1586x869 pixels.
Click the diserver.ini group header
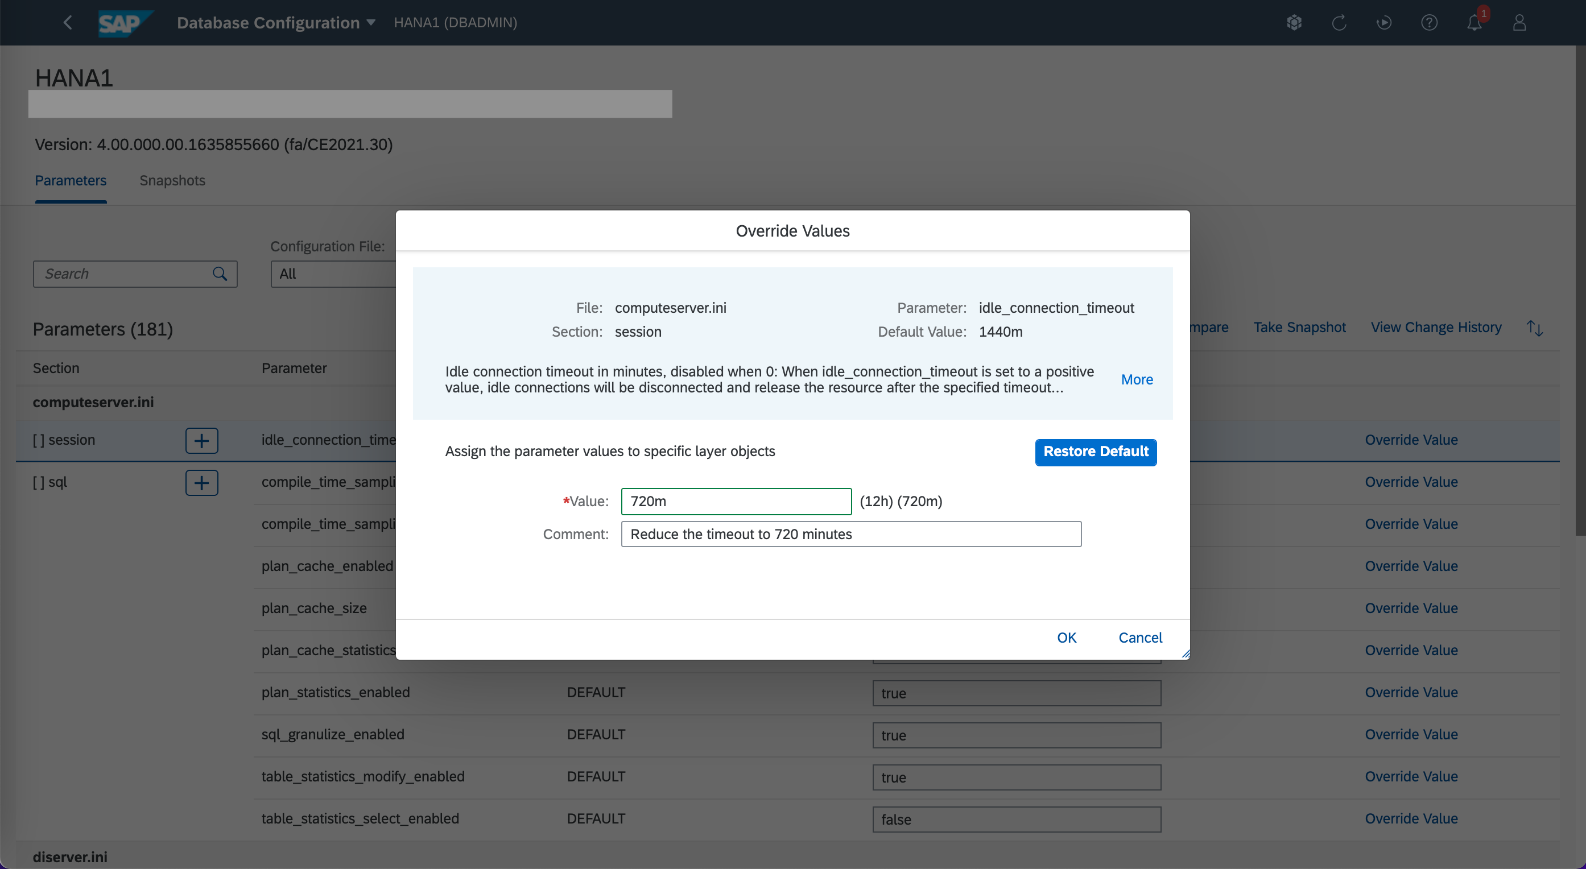pos(69,856)
